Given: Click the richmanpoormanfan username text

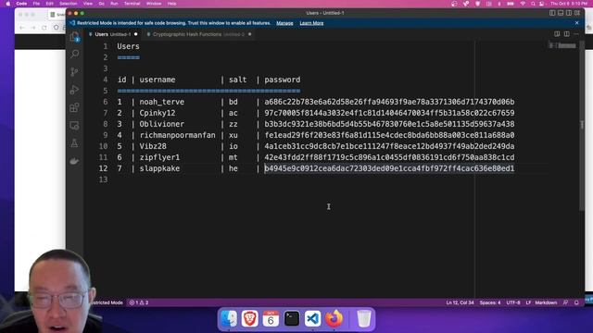Looking at the screenshot, I should (177, 135).
